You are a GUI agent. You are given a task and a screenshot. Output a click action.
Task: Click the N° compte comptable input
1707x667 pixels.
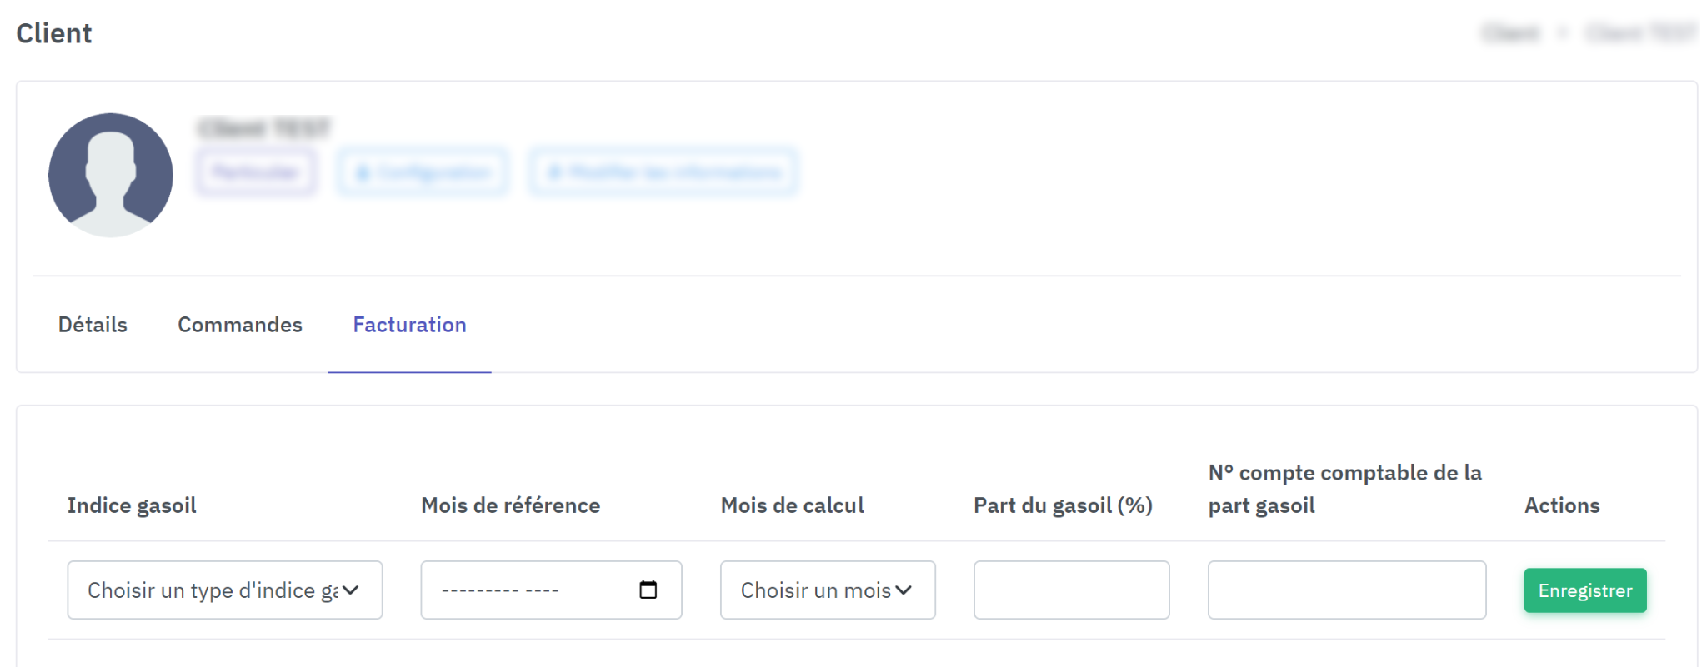click(x=1346, y=590)
